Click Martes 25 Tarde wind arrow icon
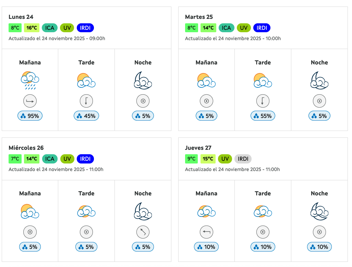Screen dimensions: 352x267 pos(263,101)
